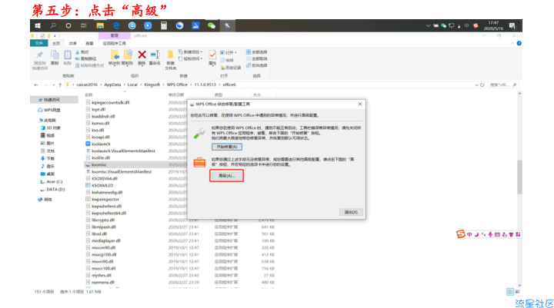The height and width of the screenshot is (308, 554).
Task: Select Quick access in navigation pane
Action: click(52, 100)
